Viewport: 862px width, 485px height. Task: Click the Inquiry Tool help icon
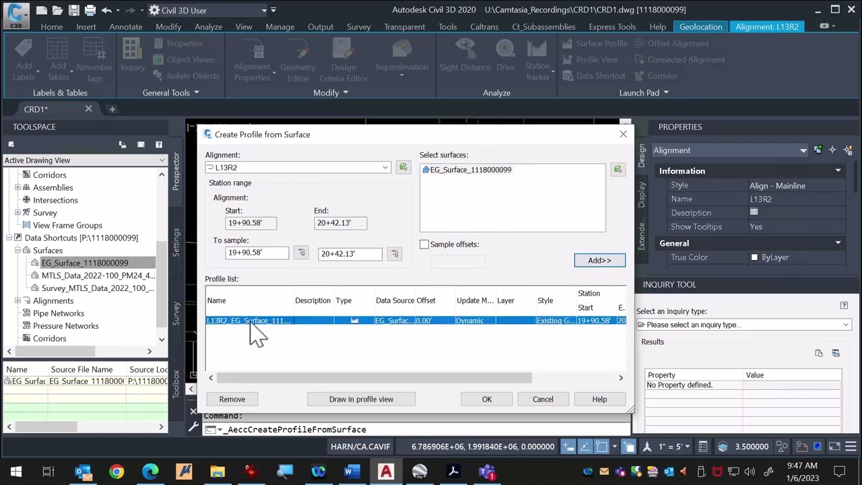pyautogui.click(x=844, y=306)
